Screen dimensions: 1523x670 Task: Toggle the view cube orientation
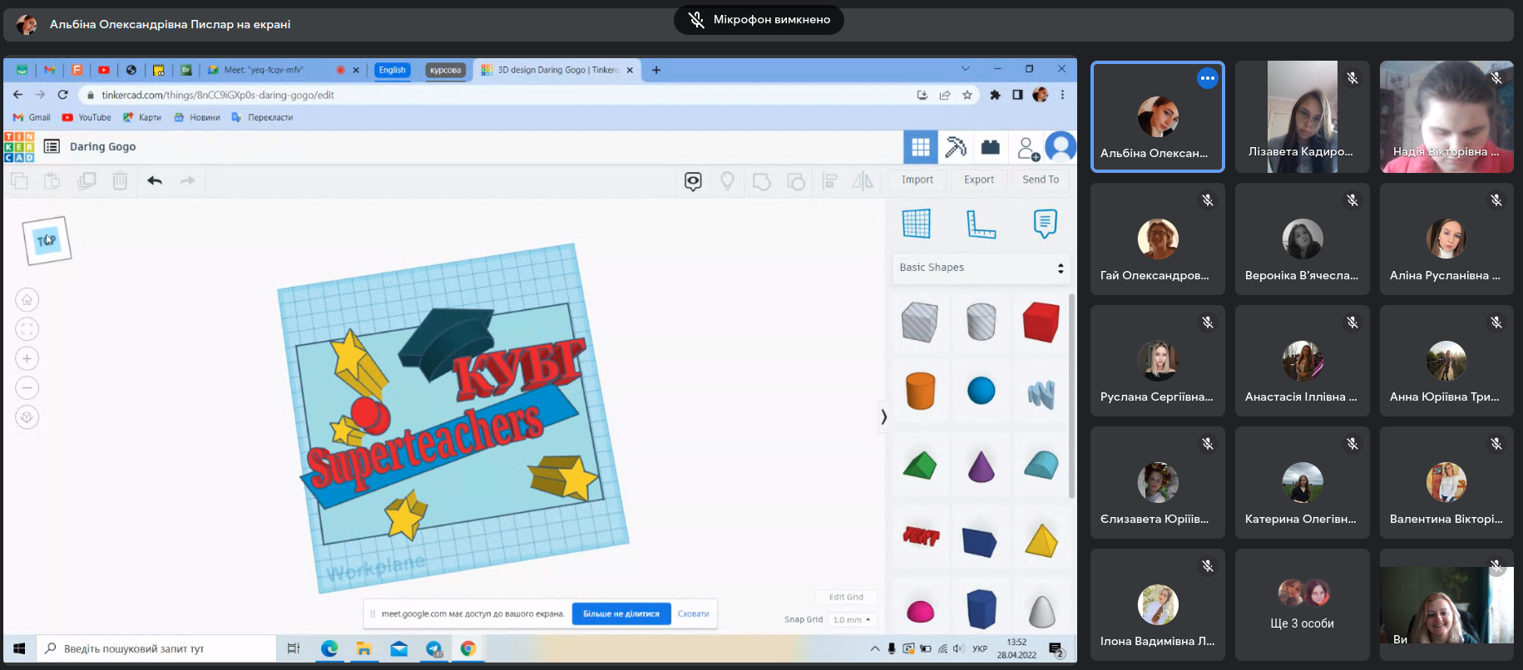[47, 240]
